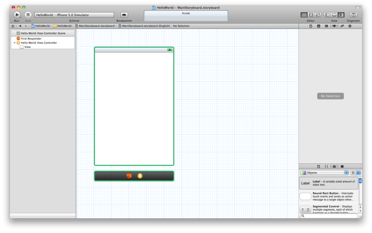The height and width of the screenshot is (233, 372).
Task: Show the File Template library
Action: [x=319, y=167]
